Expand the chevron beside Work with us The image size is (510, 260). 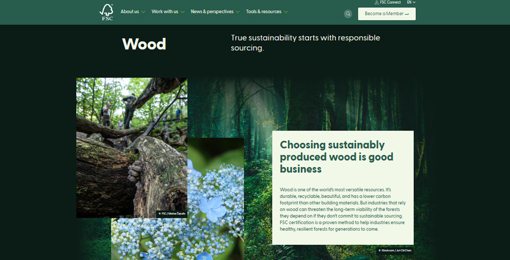[183, 12]
